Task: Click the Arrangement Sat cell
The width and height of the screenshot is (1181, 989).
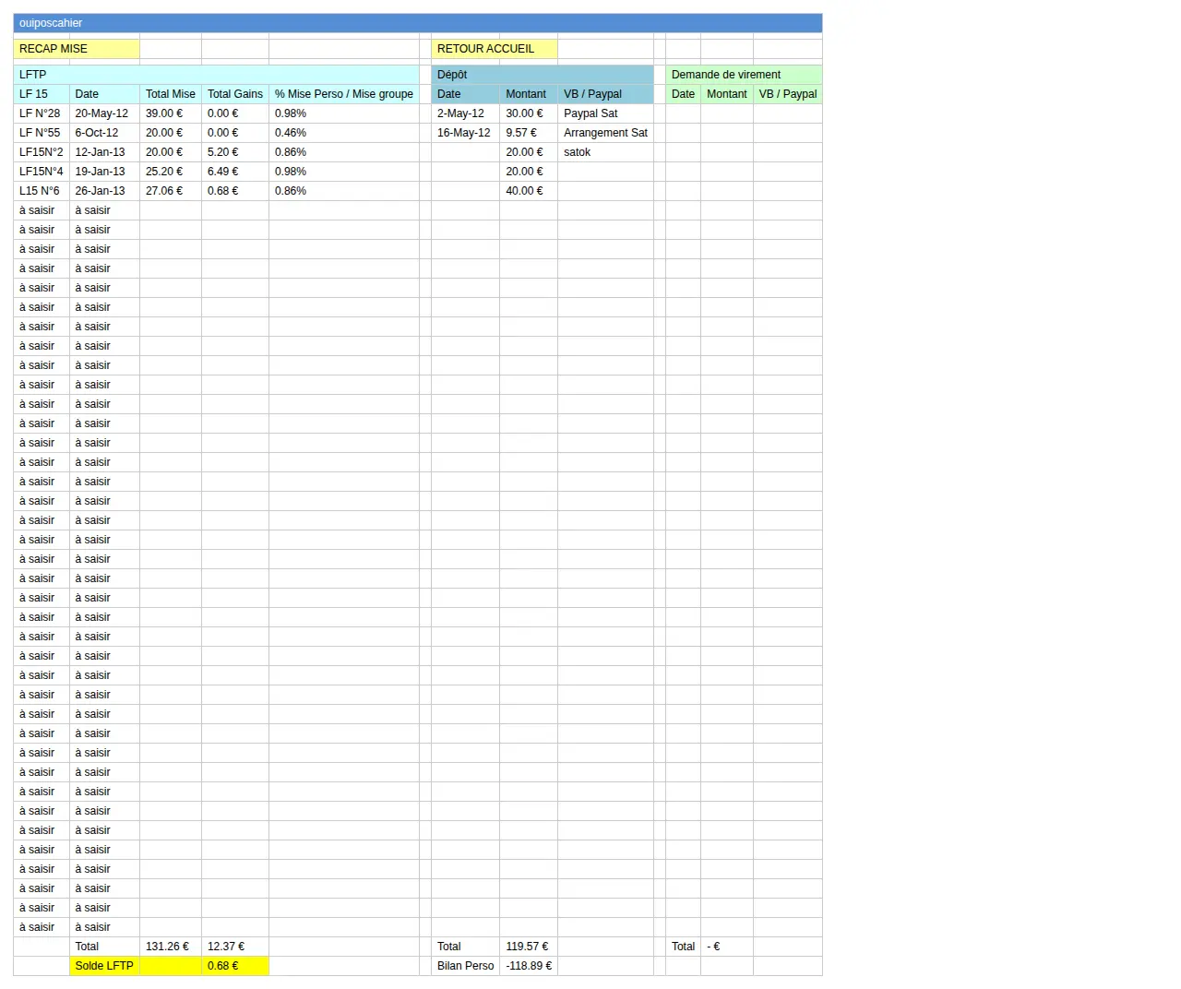Action: tap(605, 133)
